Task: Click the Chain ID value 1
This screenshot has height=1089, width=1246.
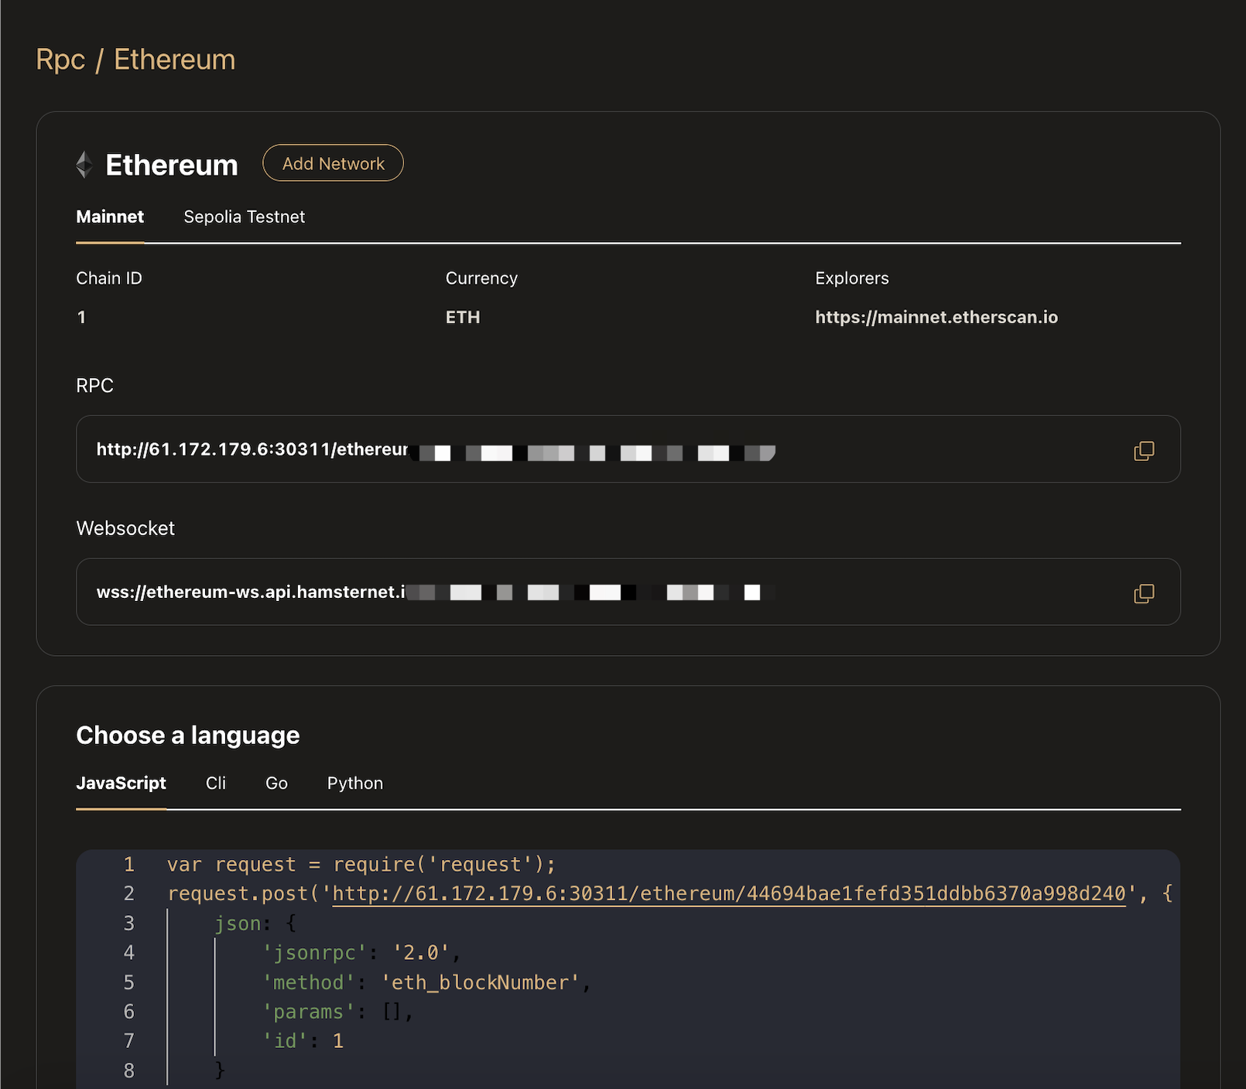Action: point(81,317)
